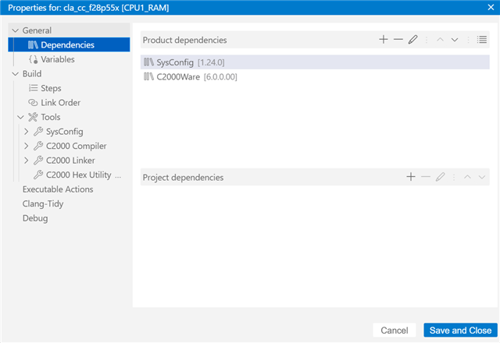Select SysConfig 1.24.0 product entry

tap(315, 62)
